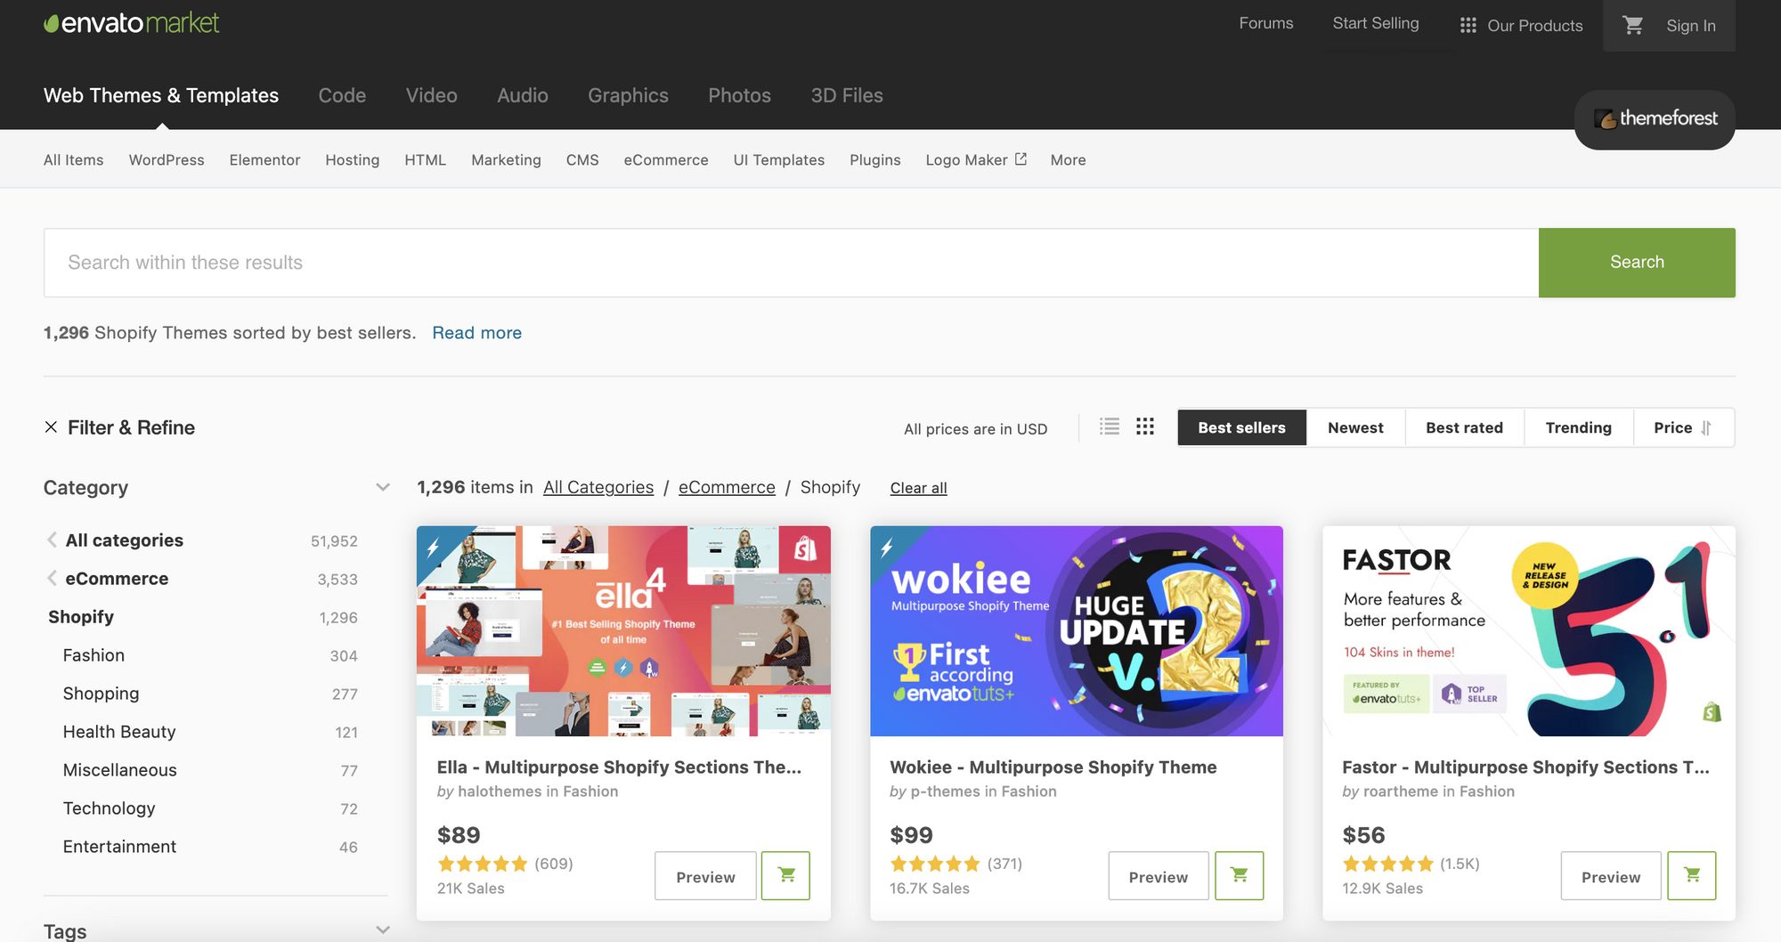Image resolution: width=1781 pixels, height=942 pixels.
Task: Open Elementor in subnav
Action: tap(264, 160)
